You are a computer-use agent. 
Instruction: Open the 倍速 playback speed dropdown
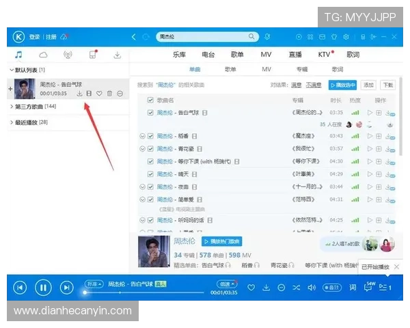click(x=227, y=284)
